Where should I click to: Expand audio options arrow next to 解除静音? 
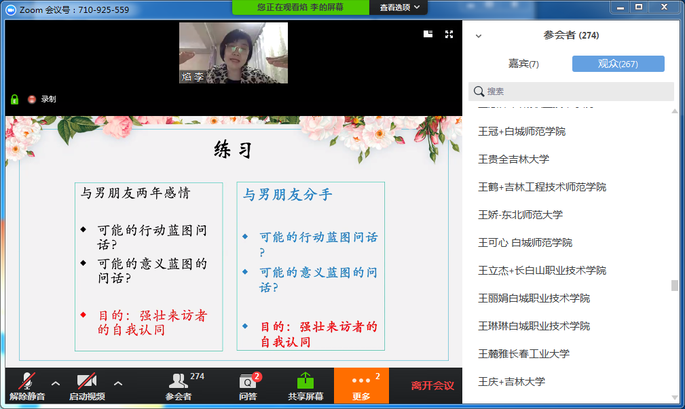point(56,383)
